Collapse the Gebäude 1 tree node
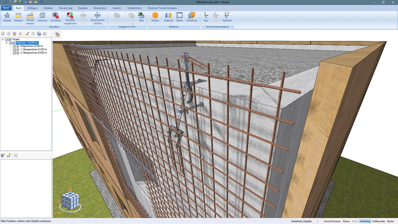This screenshot has width=398, height=224. (7, 43)
